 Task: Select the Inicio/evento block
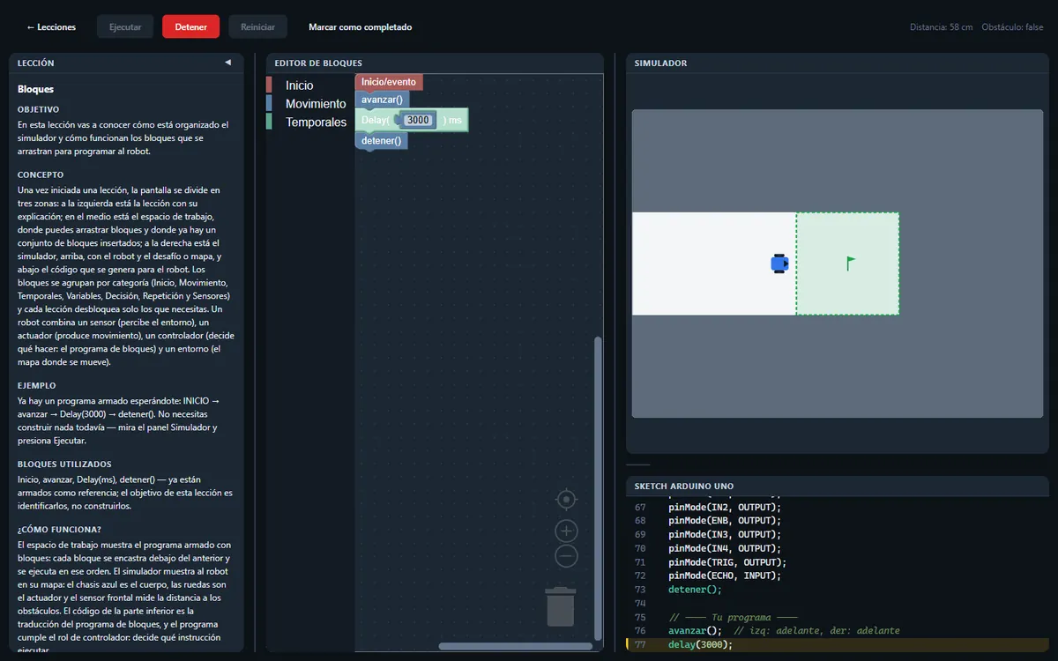click(389, 82)
